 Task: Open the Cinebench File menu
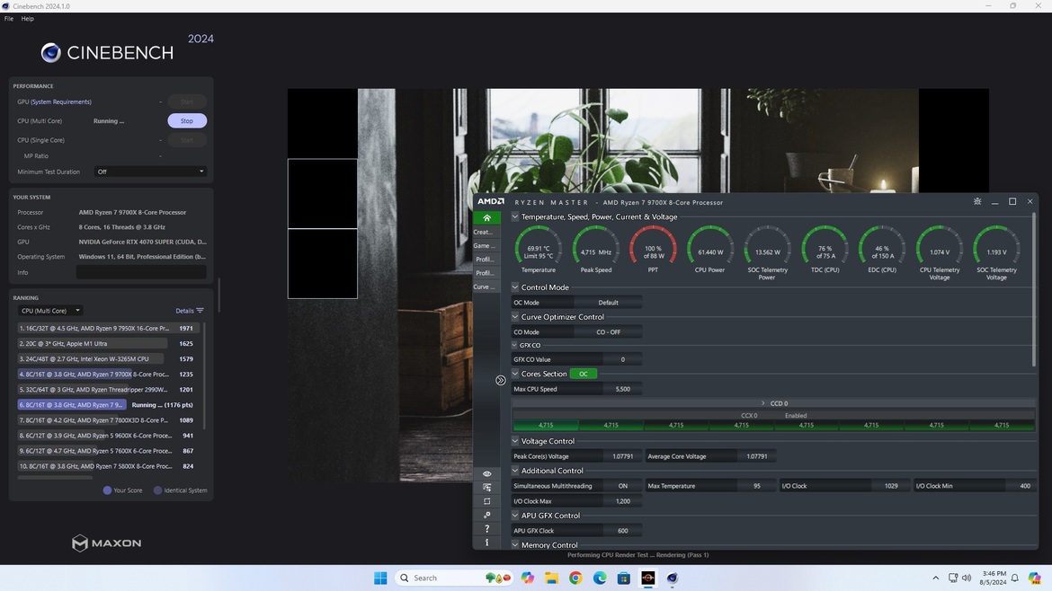tap(9, 19)
